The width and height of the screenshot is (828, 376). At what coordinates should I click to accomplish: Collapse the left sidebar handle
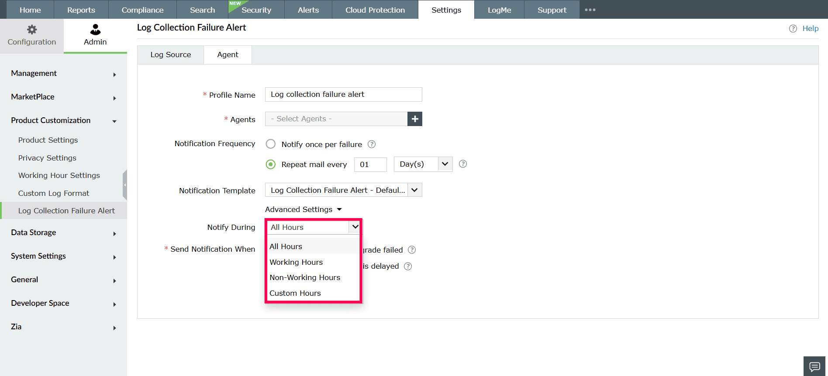(x=125, y=185)
